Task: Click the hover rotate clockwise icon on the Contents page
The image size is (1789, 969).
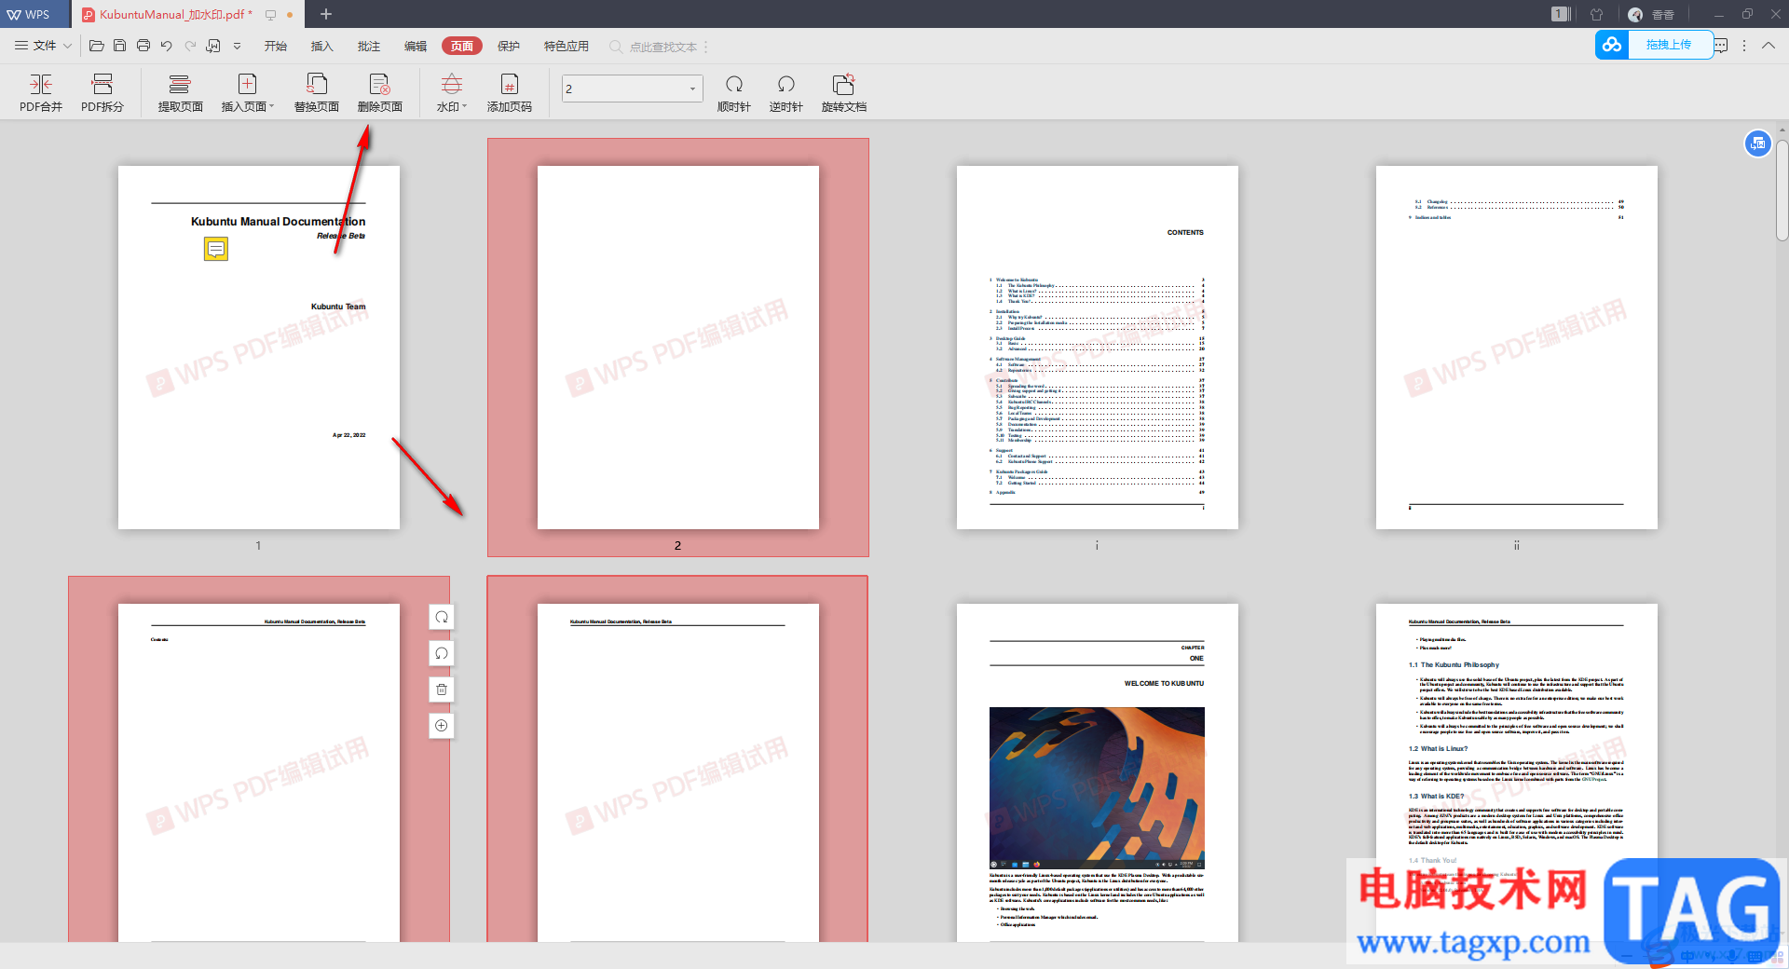Action: pos(442,617)
